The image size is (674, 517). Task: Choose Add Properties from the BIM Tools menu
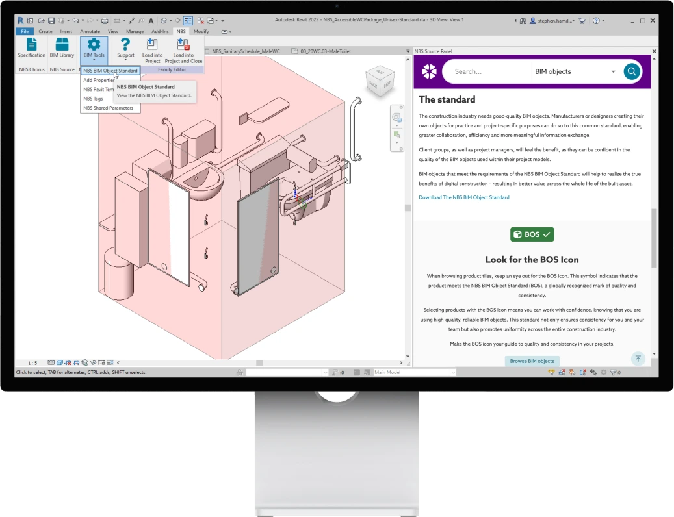pyautogui.click(x=99, y=80)
